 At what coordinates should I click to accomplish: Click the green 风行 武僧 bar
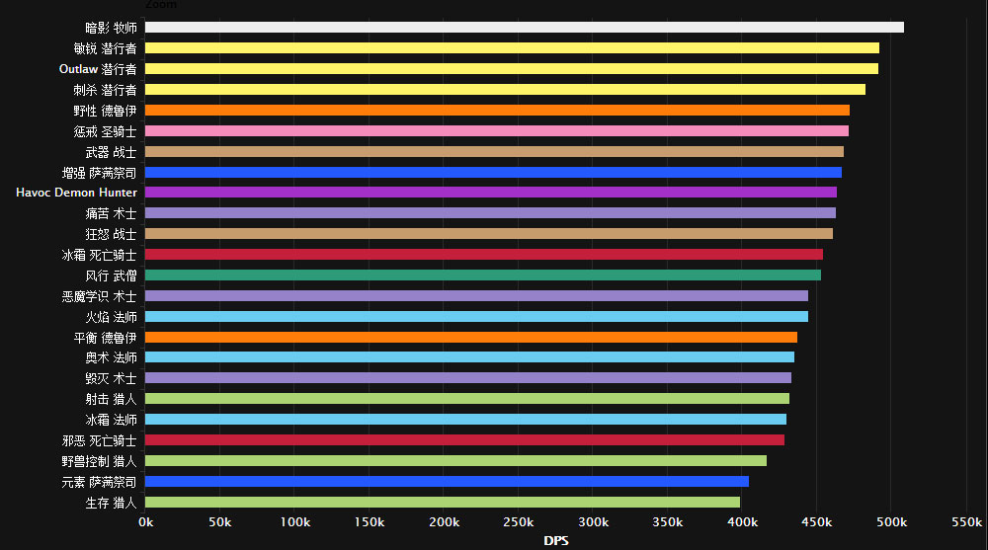pyautogui.click(x=483, y=275)
